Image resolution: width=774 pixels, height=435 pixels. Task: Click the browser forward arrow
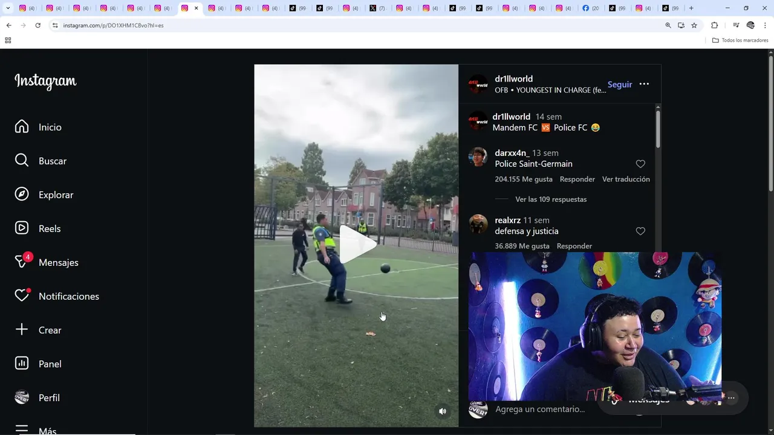click(23, 25)
